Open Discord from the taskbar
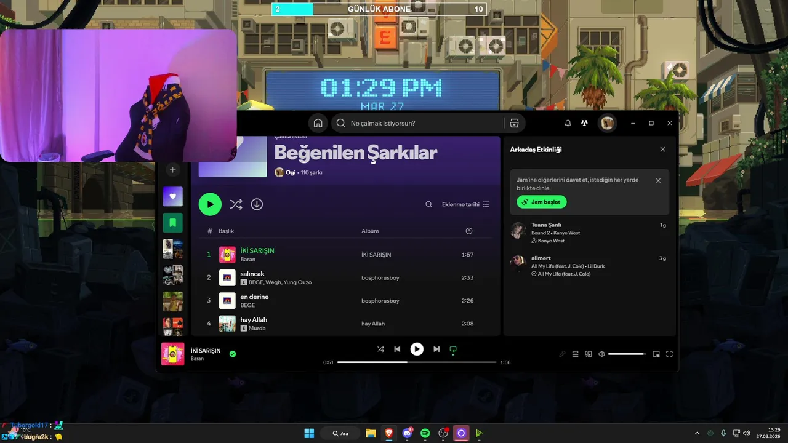Viewport: 788px width, 443px height. coord(407,433)
